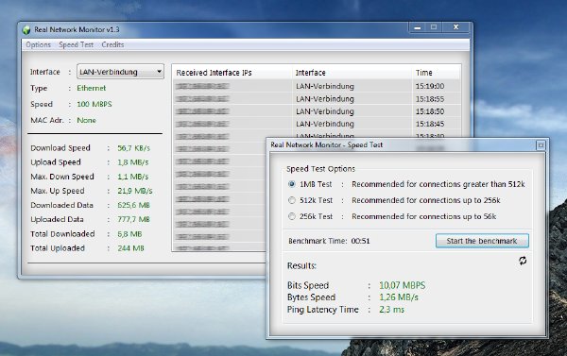Viewport: 567px width, 356px height.
Task: Click the MAC Adr. value None
Action: tap(86, 120)
